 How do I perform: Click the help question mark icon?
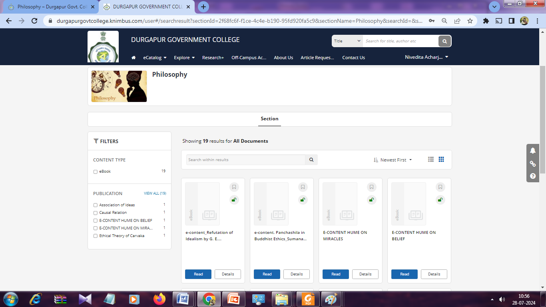click(x=533, y=176)
